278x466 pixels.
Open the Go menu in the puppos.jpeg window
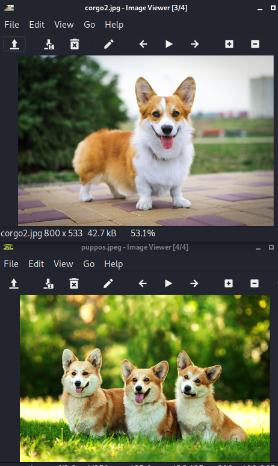pyautogui.click(x=88, y=264)
